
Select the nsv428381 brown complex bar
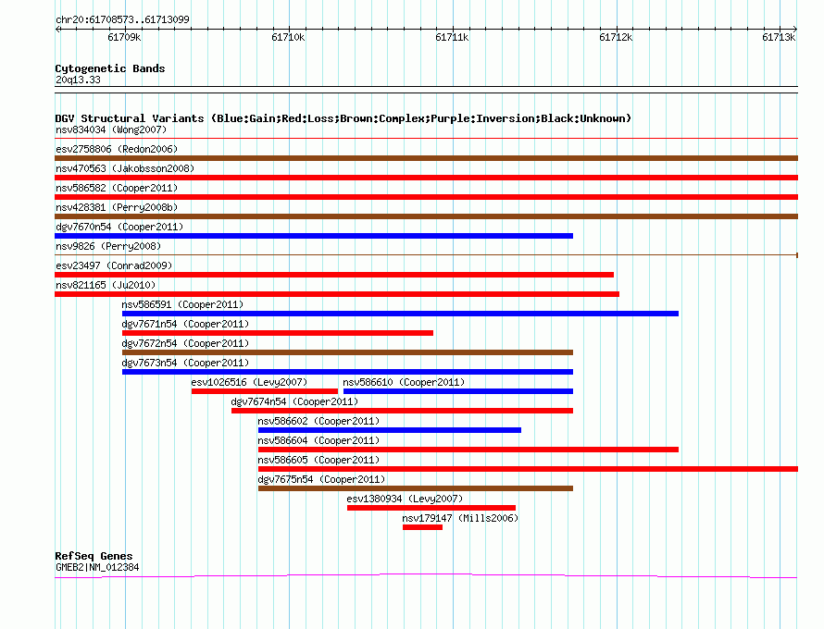click(x=426, y=216)
